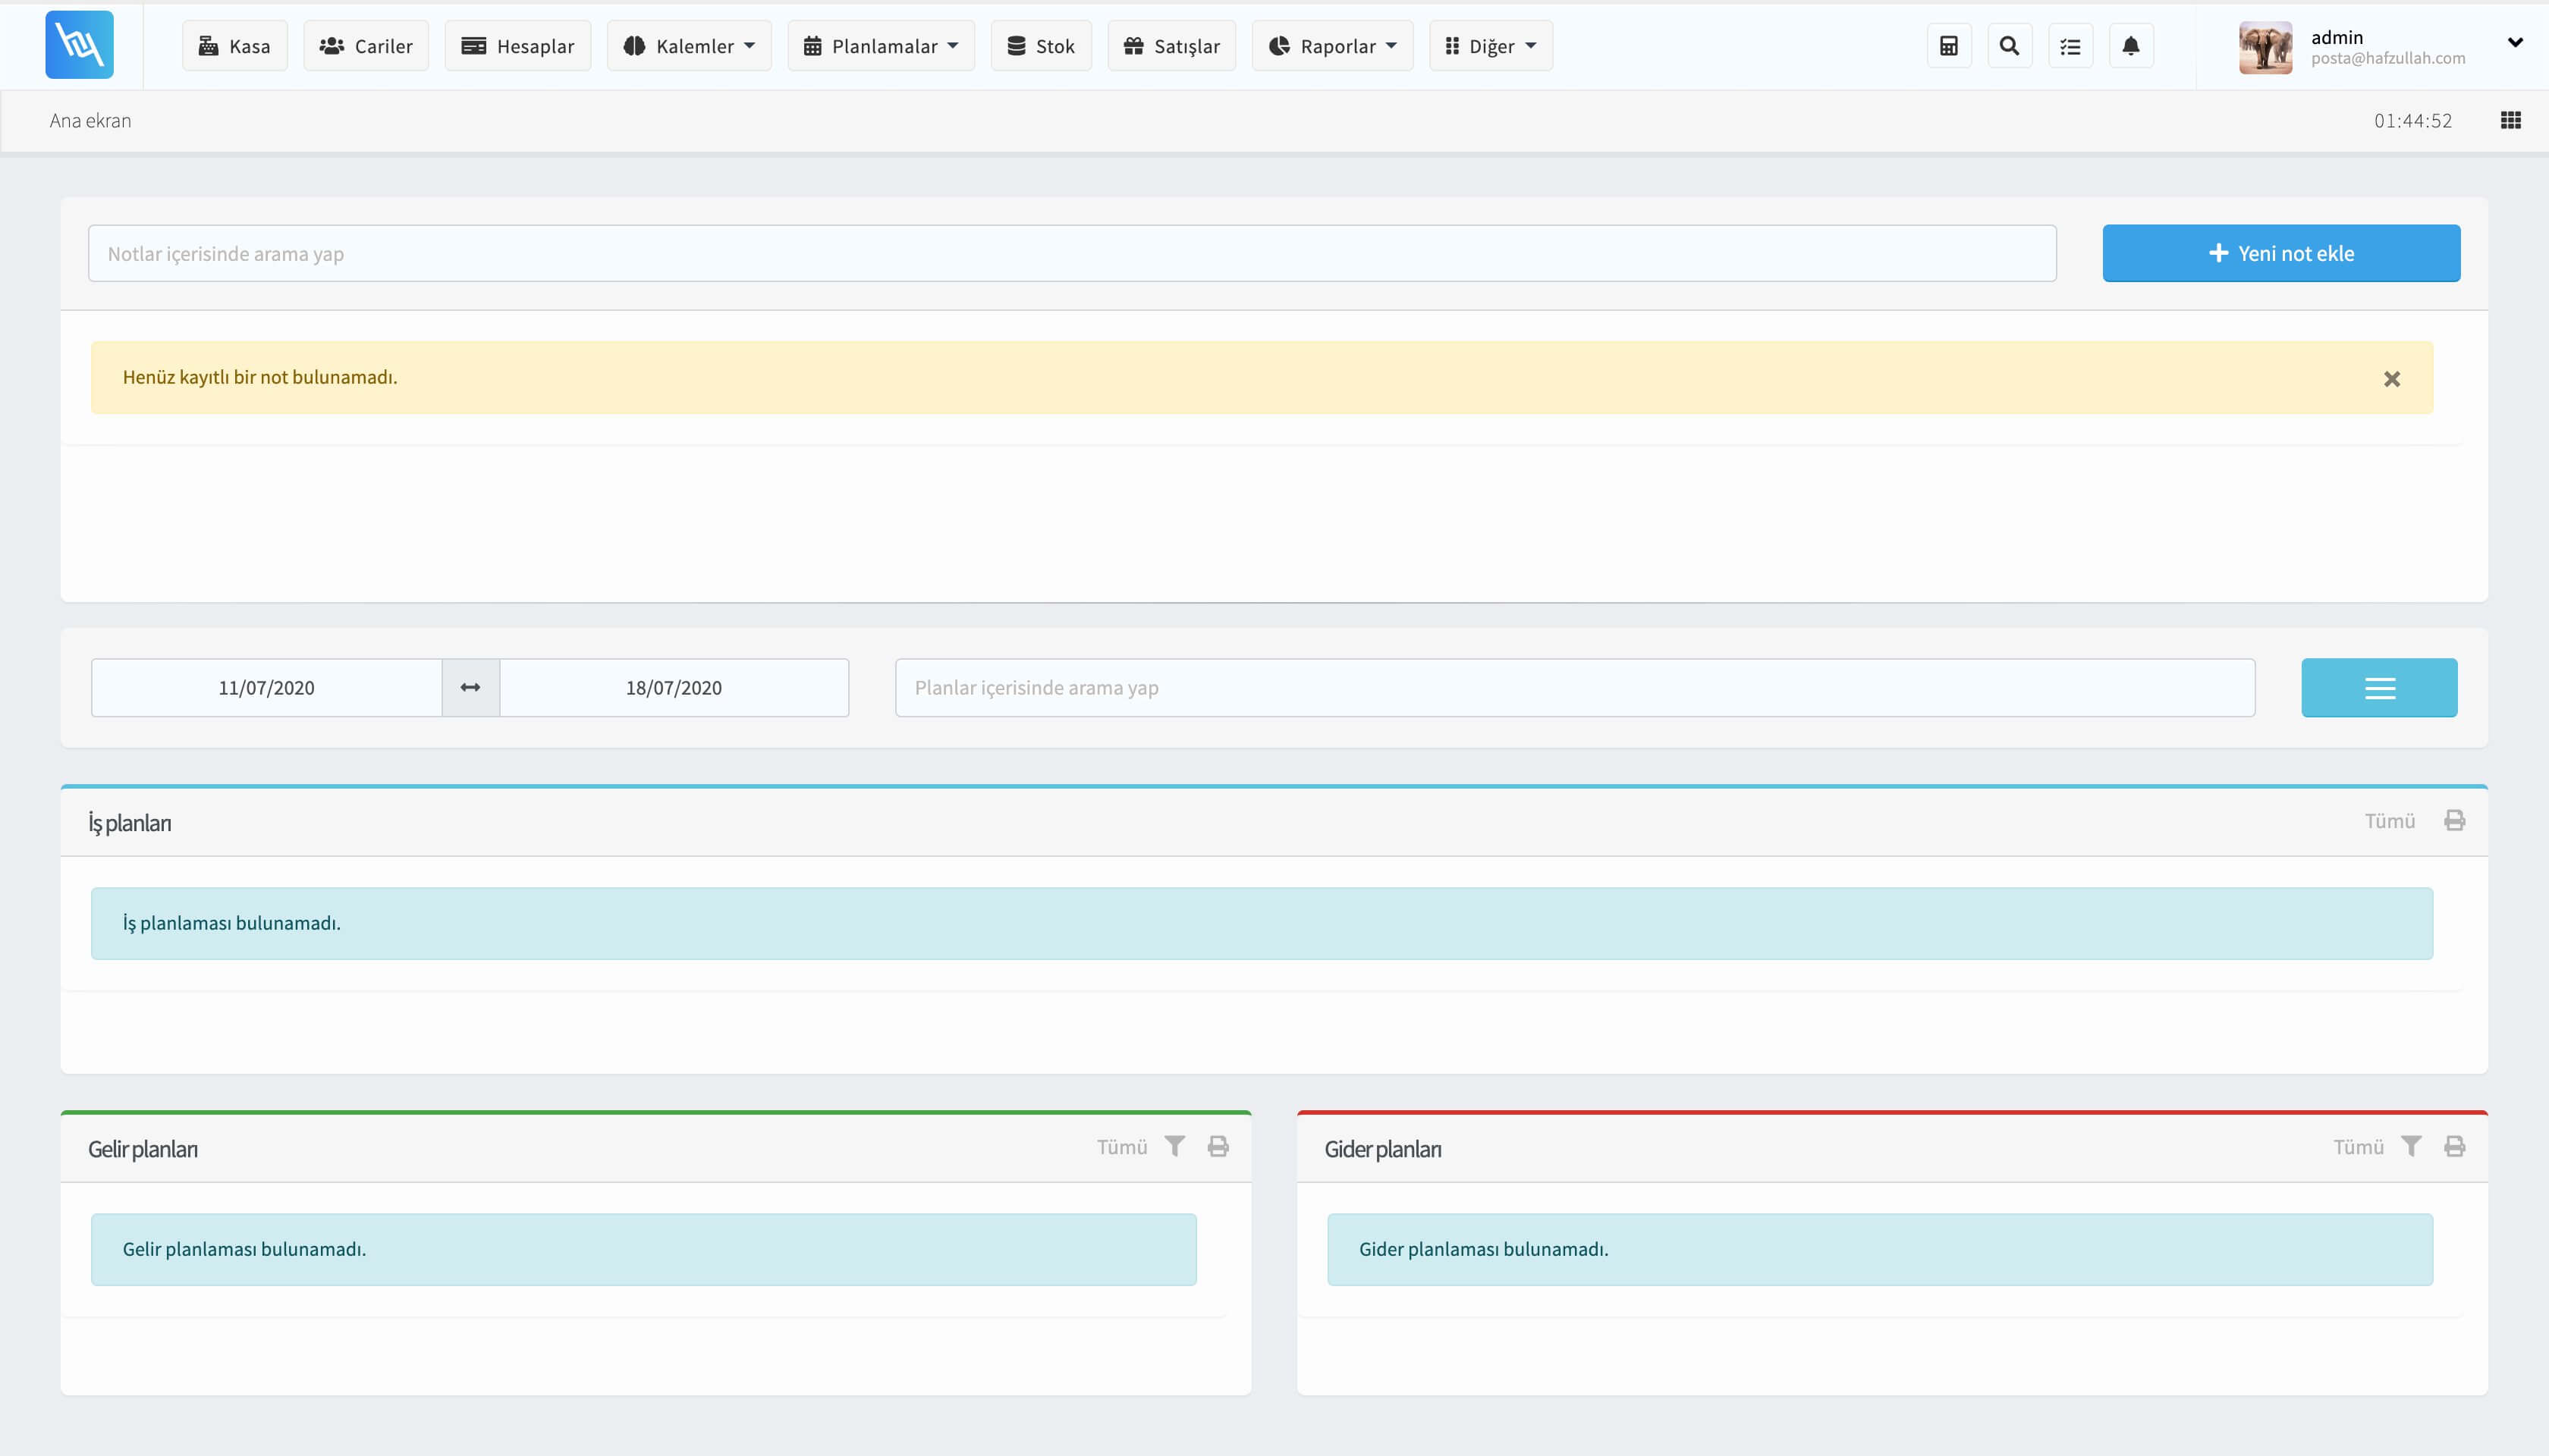Go to the Stok menu item
2549x1456 pixels.
pos(1040,46)
